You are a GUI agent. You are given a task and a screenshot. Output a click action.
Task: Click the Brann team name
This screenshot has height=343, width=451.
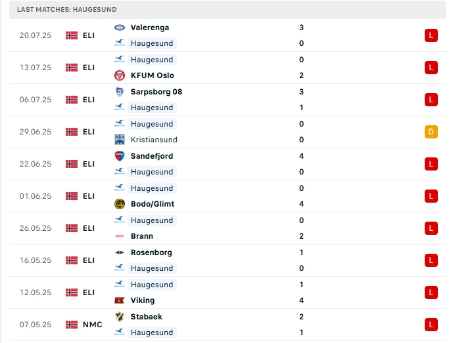click(x=141, y=236)
